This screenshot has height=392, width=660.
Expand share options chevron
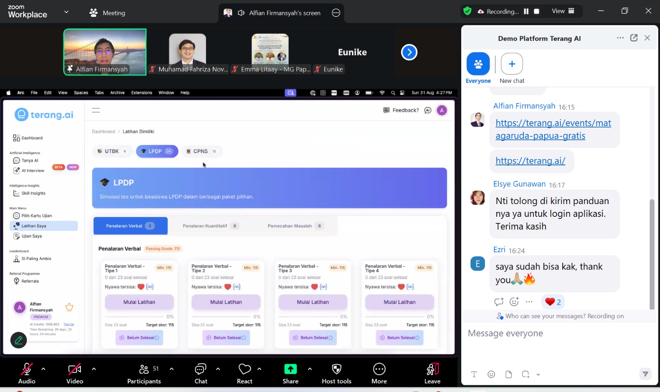tap(310, 369)
